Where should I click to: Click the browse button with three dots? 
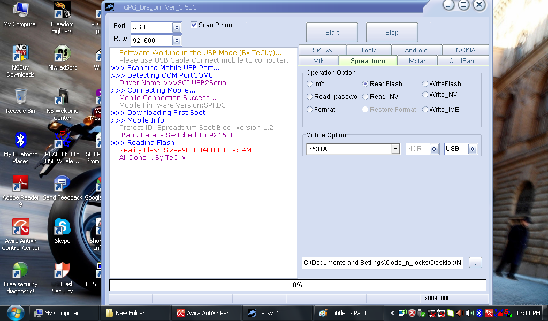point(475,263)
